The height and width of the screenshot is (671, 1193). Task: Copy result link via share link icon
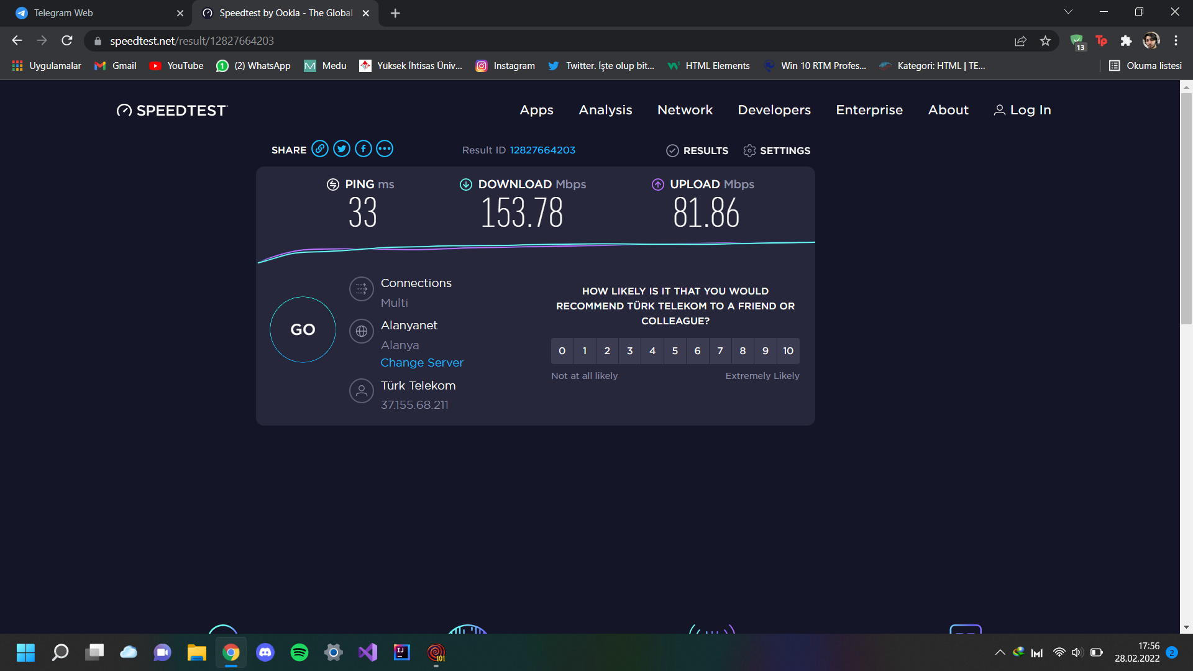(x=320, y=149)
